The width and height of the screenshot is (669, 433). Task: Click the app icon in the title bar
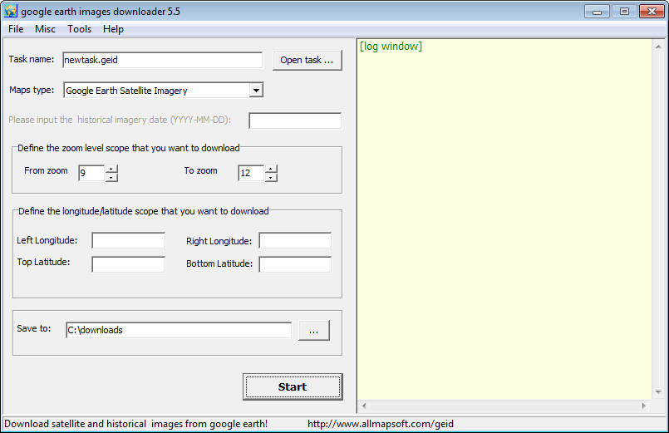click(x=11, y=11)
